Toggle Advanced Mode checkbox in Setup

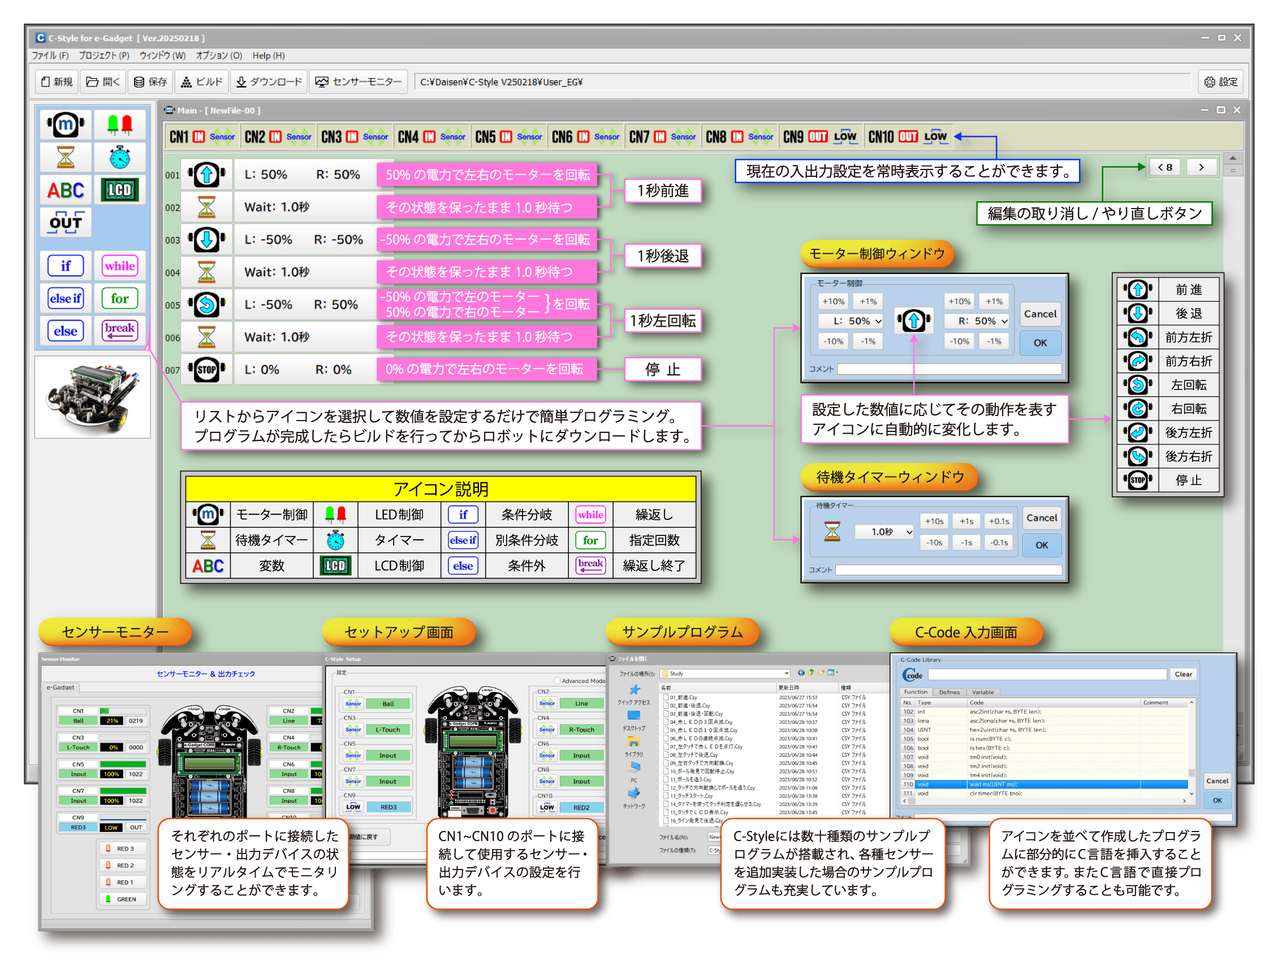click(557, 681)
